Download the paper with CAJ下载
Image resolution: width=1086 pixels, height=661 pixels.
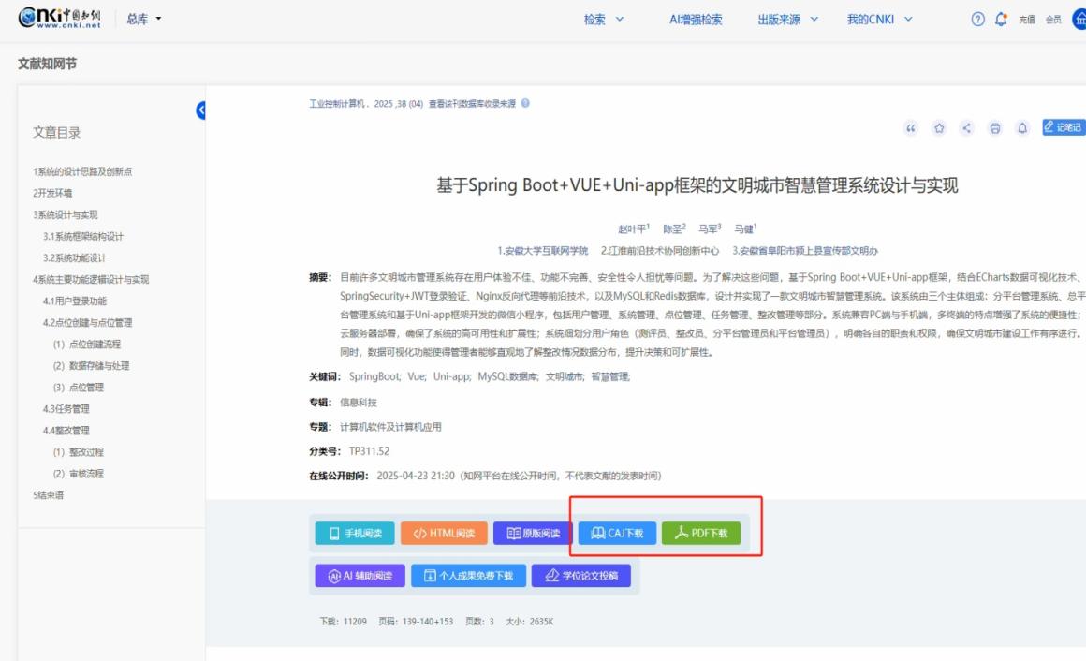(x=617, y=534)
